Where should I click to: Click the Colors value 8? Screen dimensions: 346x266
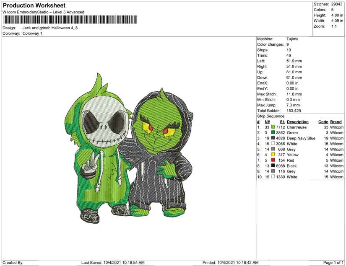[332, 10]
